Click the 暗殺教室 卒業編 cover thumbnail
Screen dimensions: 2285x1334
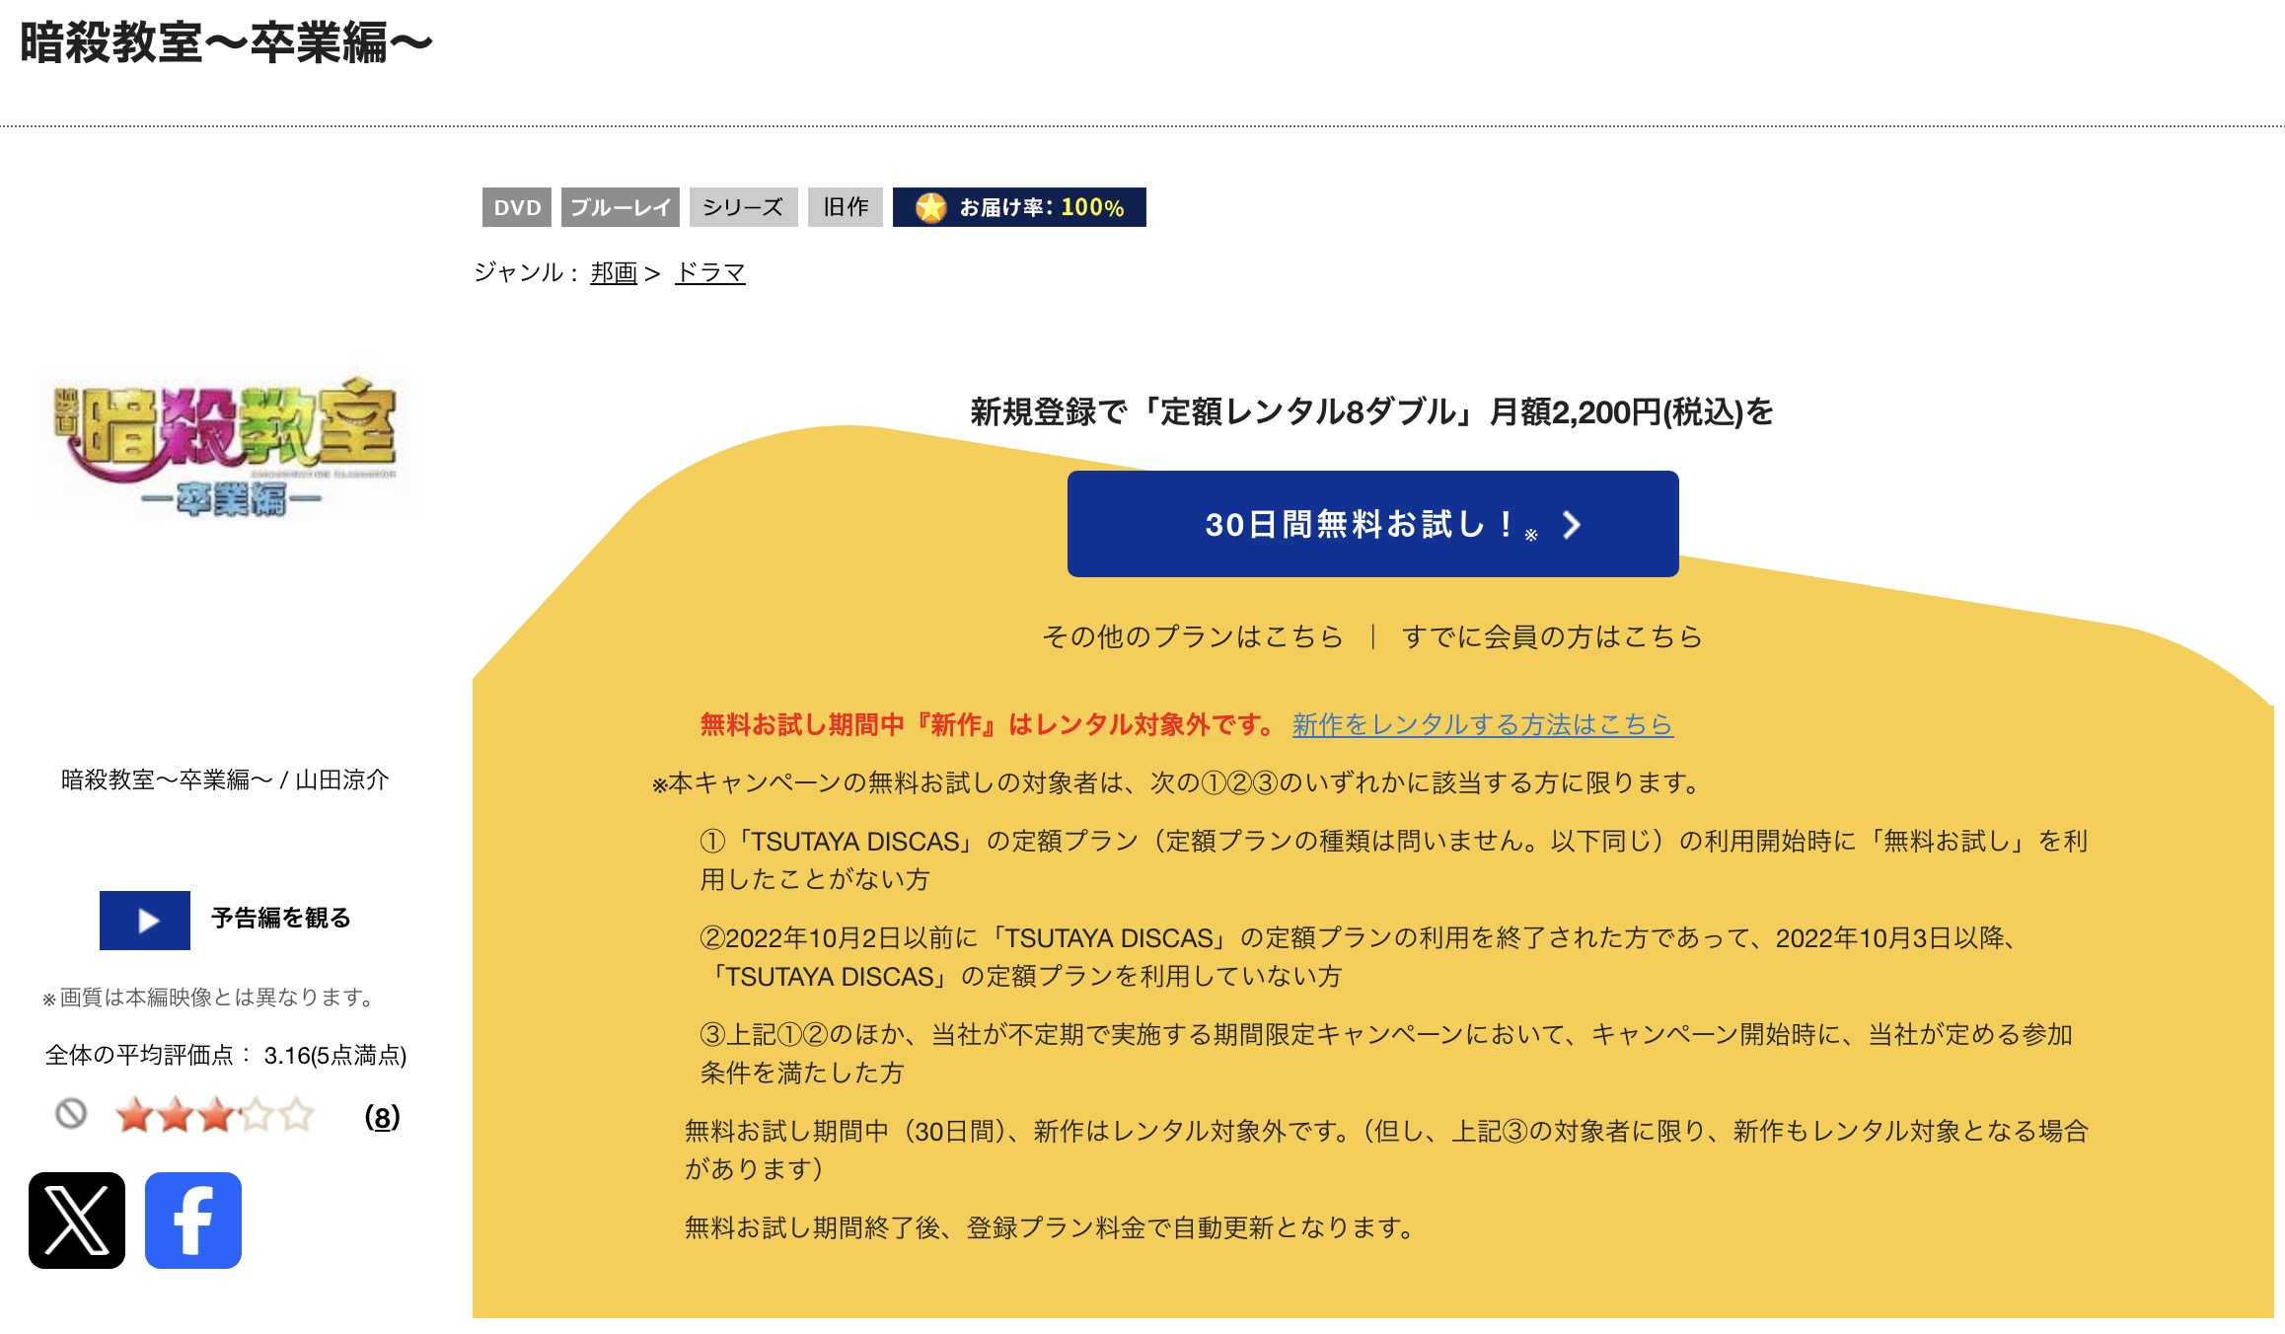tap(225, 447)
